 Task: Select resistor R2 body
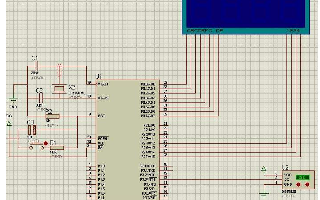52,116
